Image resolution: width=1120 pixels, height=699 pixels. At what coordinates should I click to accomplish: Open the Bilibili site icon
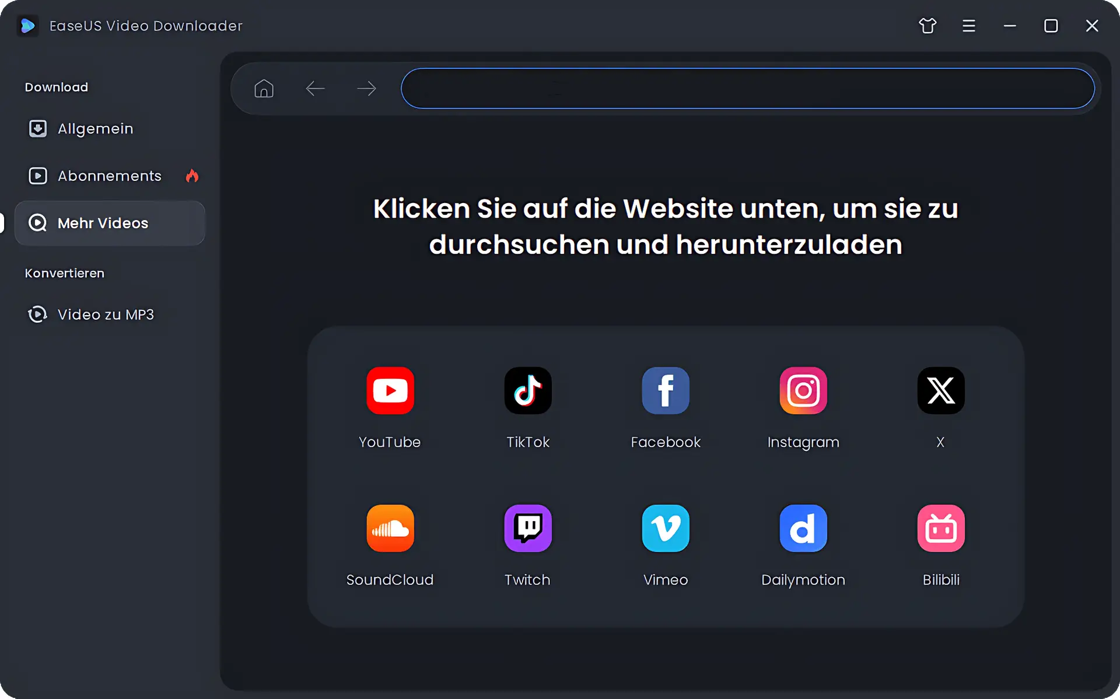pos(941,528)
